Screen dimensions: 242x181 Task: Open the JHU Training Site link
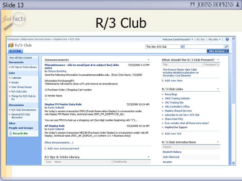coord(174,103)
